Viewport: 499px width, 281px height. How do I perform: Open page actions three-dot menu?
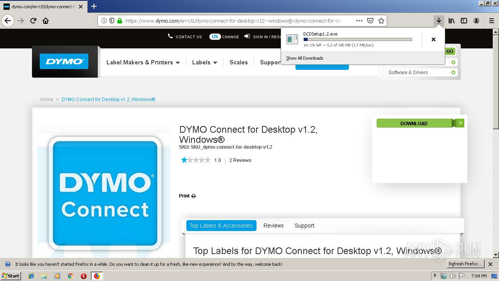pyautogui.click(x=359, y=21)
